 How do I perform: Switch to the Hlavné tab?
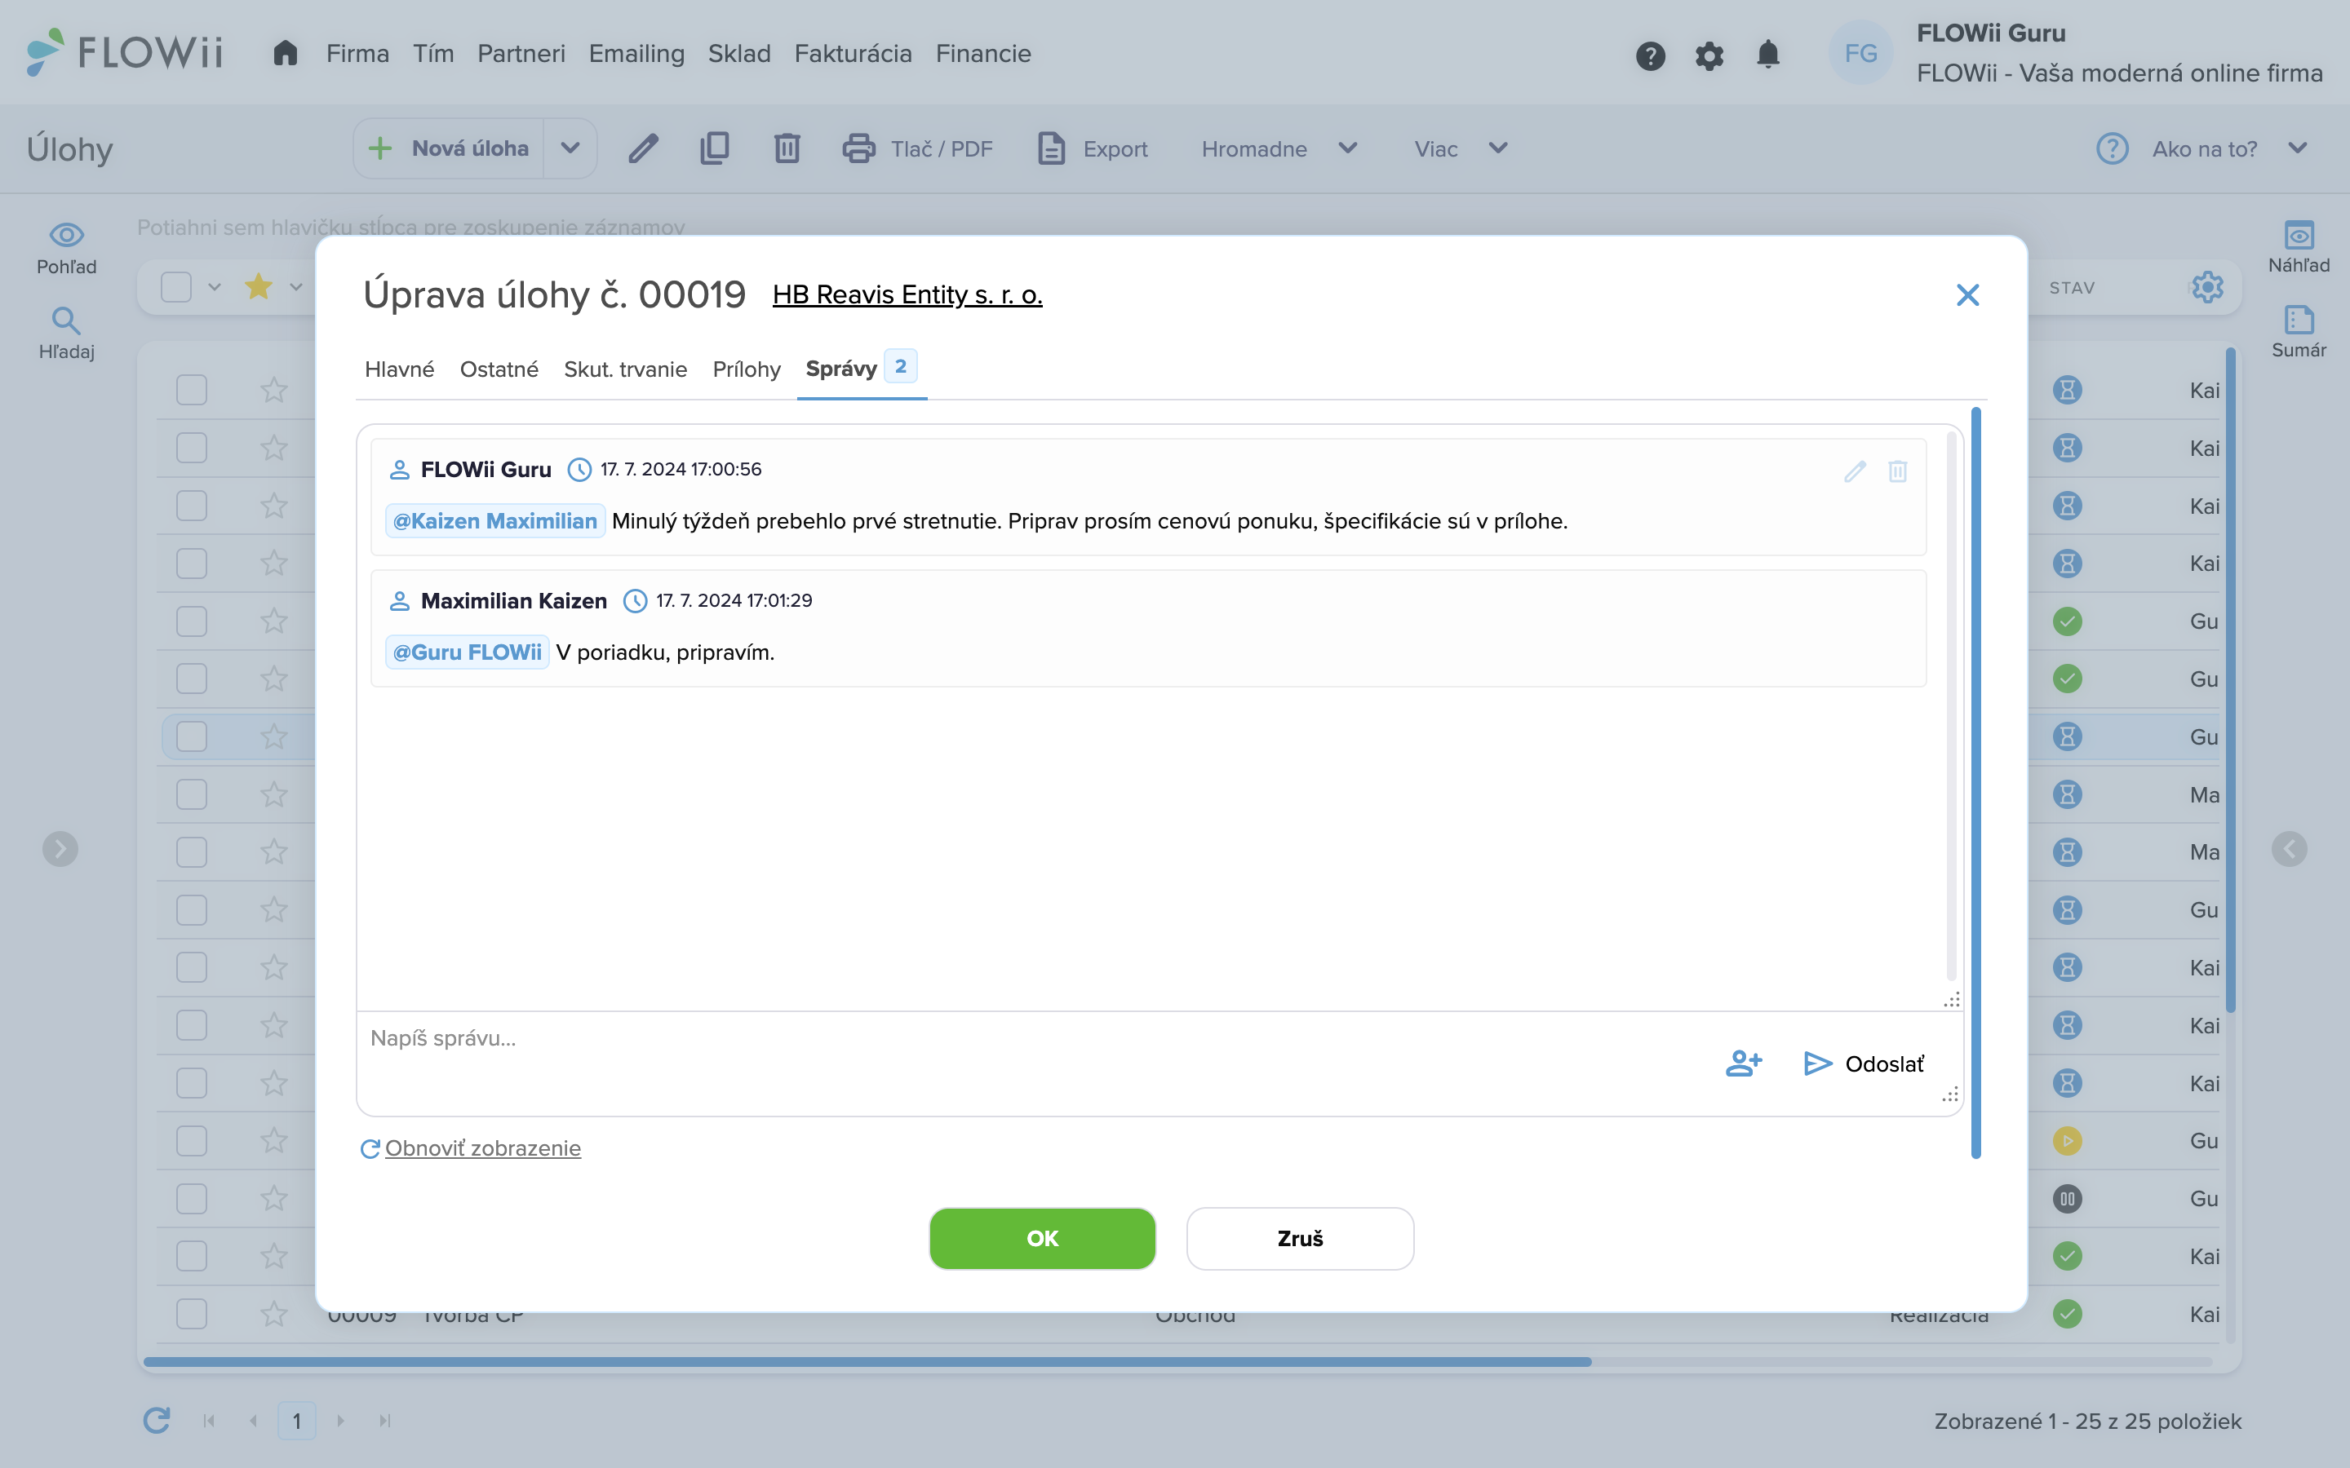pyautogui.click(x=399, y=369)
